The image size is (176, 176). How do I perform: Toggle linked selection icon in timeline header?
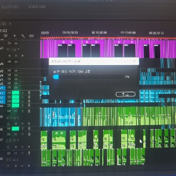[6, 36]
